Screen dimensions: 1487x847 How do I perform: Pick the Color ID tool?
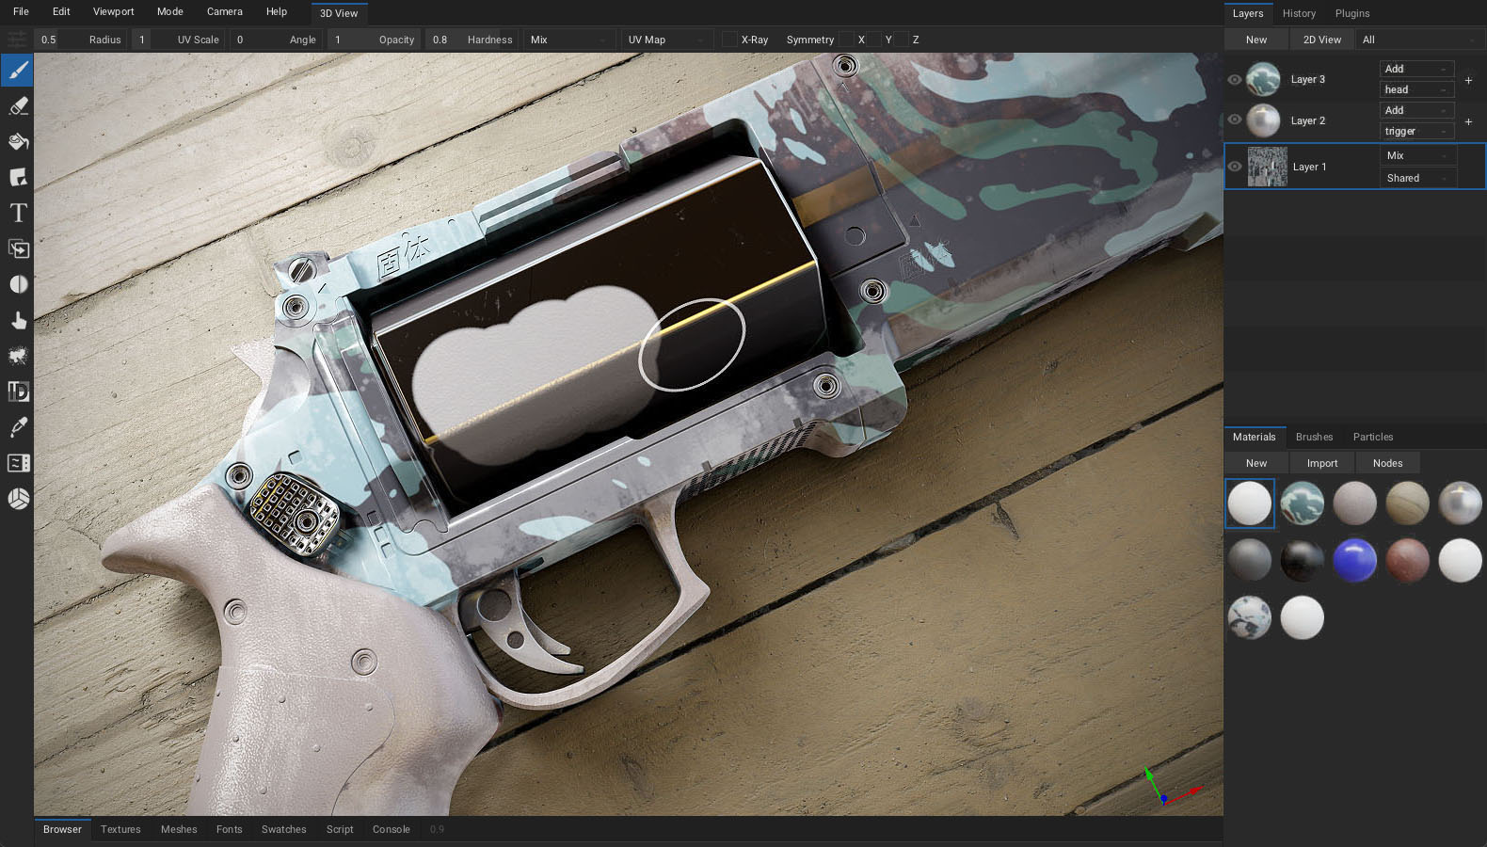18,392
